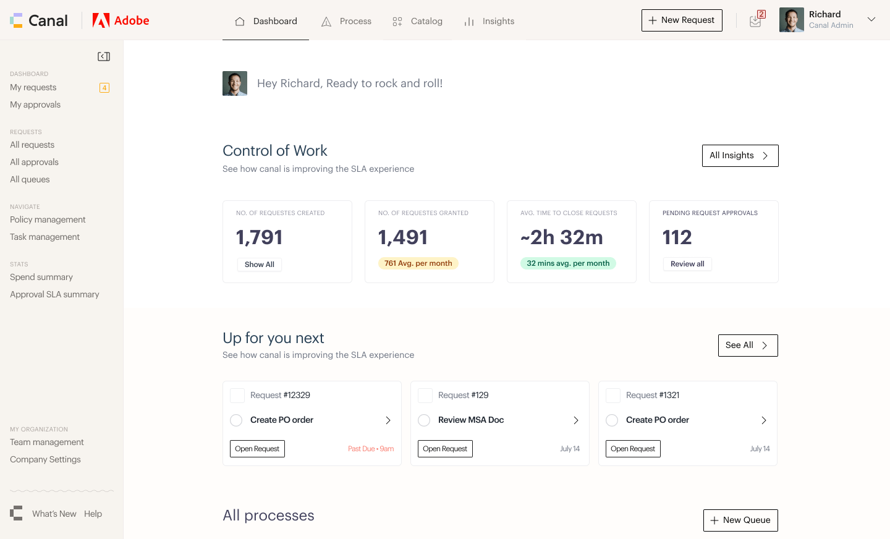Select the radio circle beside Review MSA Doc
This screenshot has width=890, height=539.
tap(424, 420)
